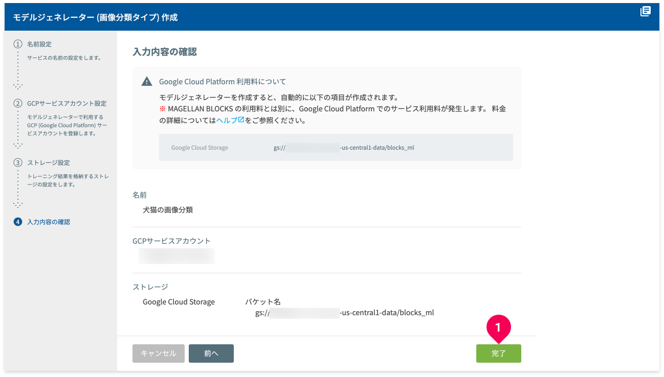
Task: Click the キャンセル button
Action: (159, 354)
